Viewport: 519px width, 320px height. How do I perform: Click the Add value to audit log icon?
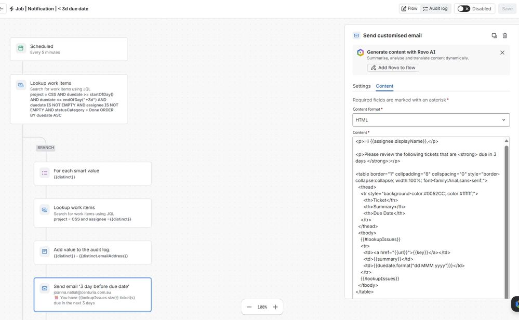pos(44,251)
